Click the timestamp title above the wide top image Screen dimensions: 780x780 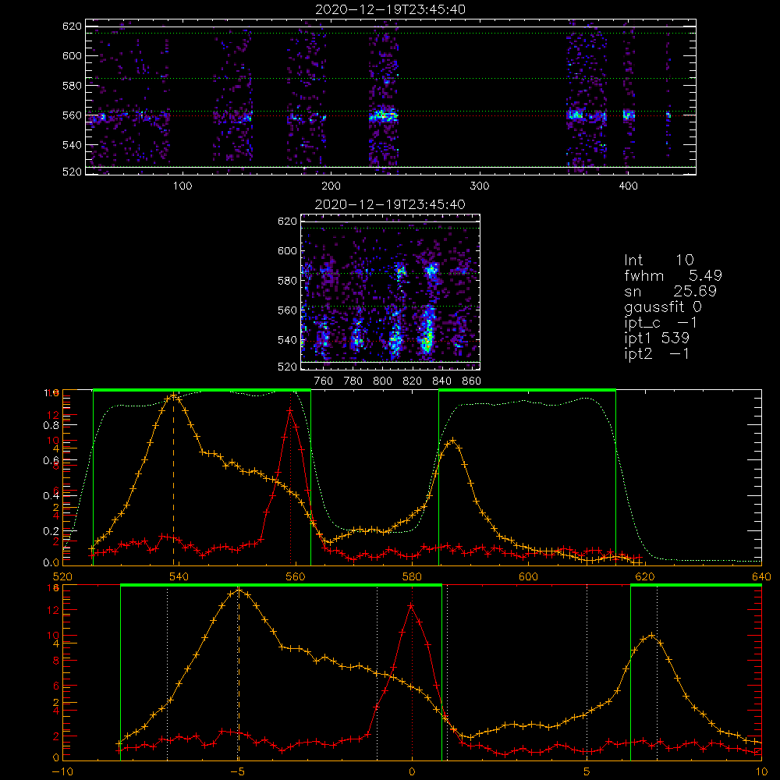click(391, 9)
